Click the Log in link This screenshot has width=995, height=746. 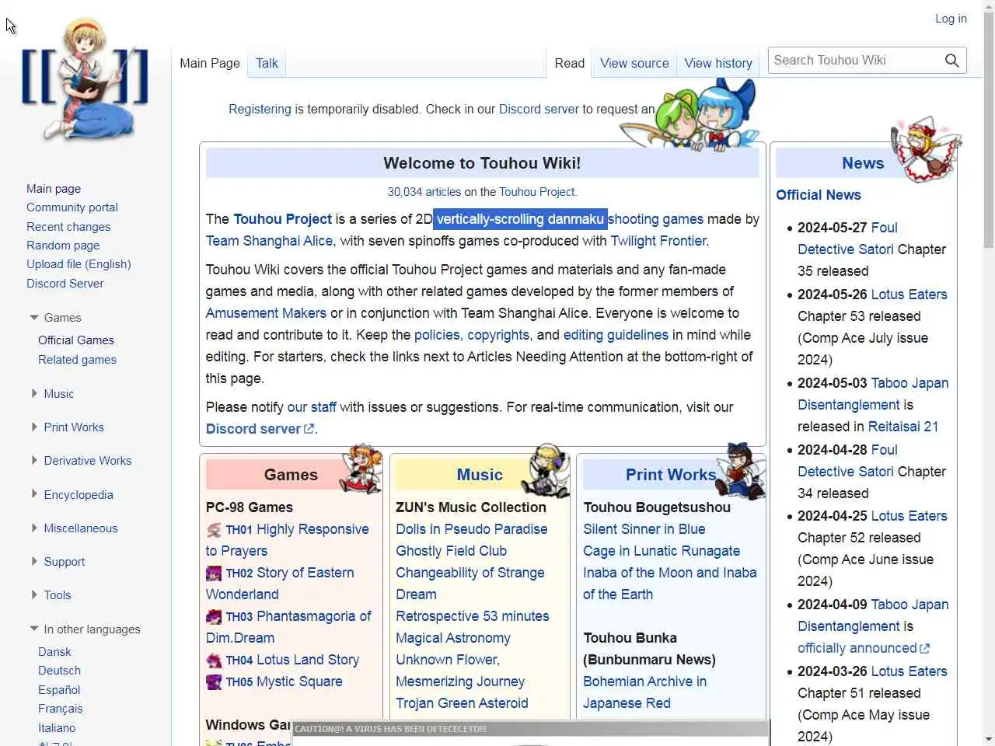coord(951,19)
